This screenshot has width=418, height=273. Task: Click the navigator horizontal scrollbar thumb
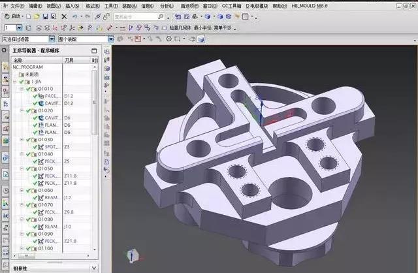(26, 255)
